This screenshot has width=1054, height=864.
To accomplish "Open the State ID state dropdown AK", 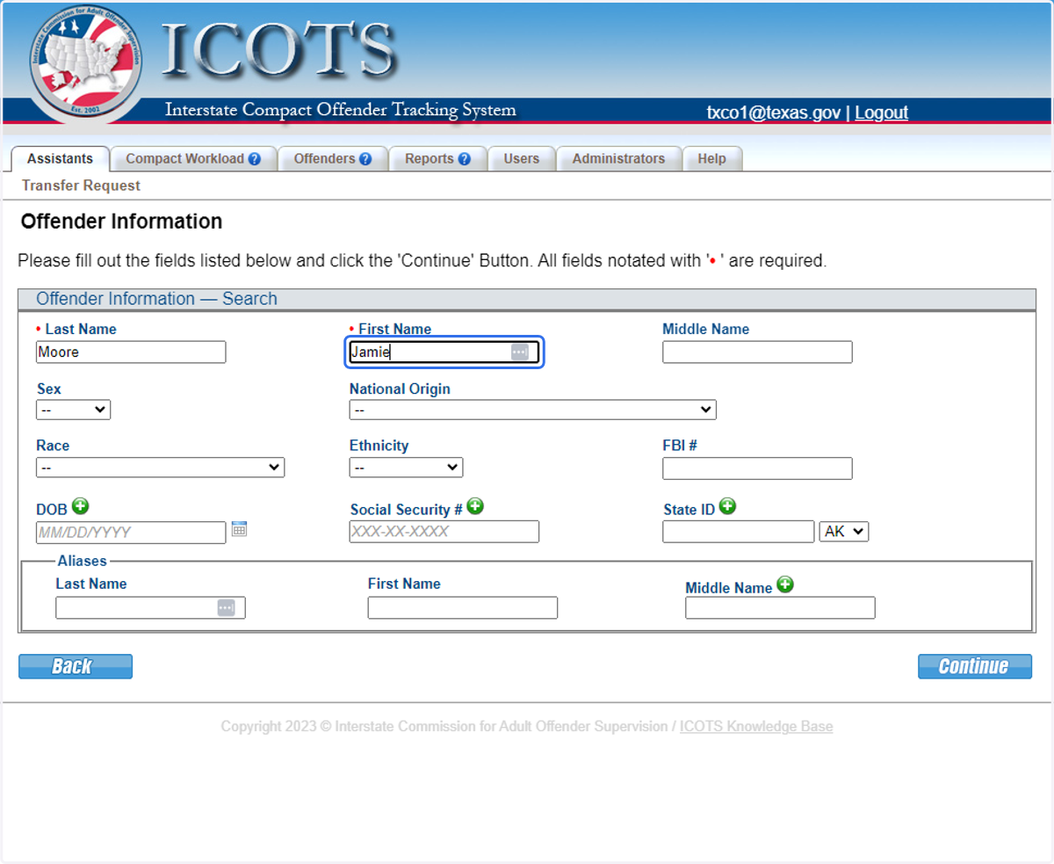I will [844, 531].
